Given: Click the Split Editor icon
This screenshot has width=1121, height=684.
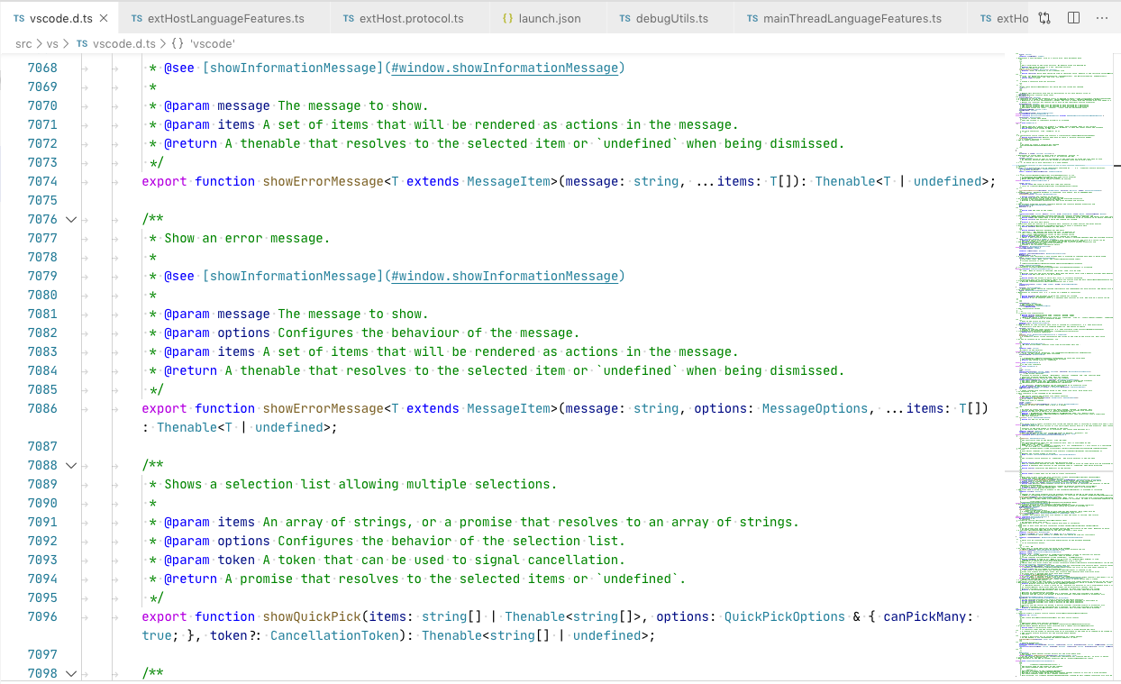Looking at the screenshot, I should tap(1073, 17).
